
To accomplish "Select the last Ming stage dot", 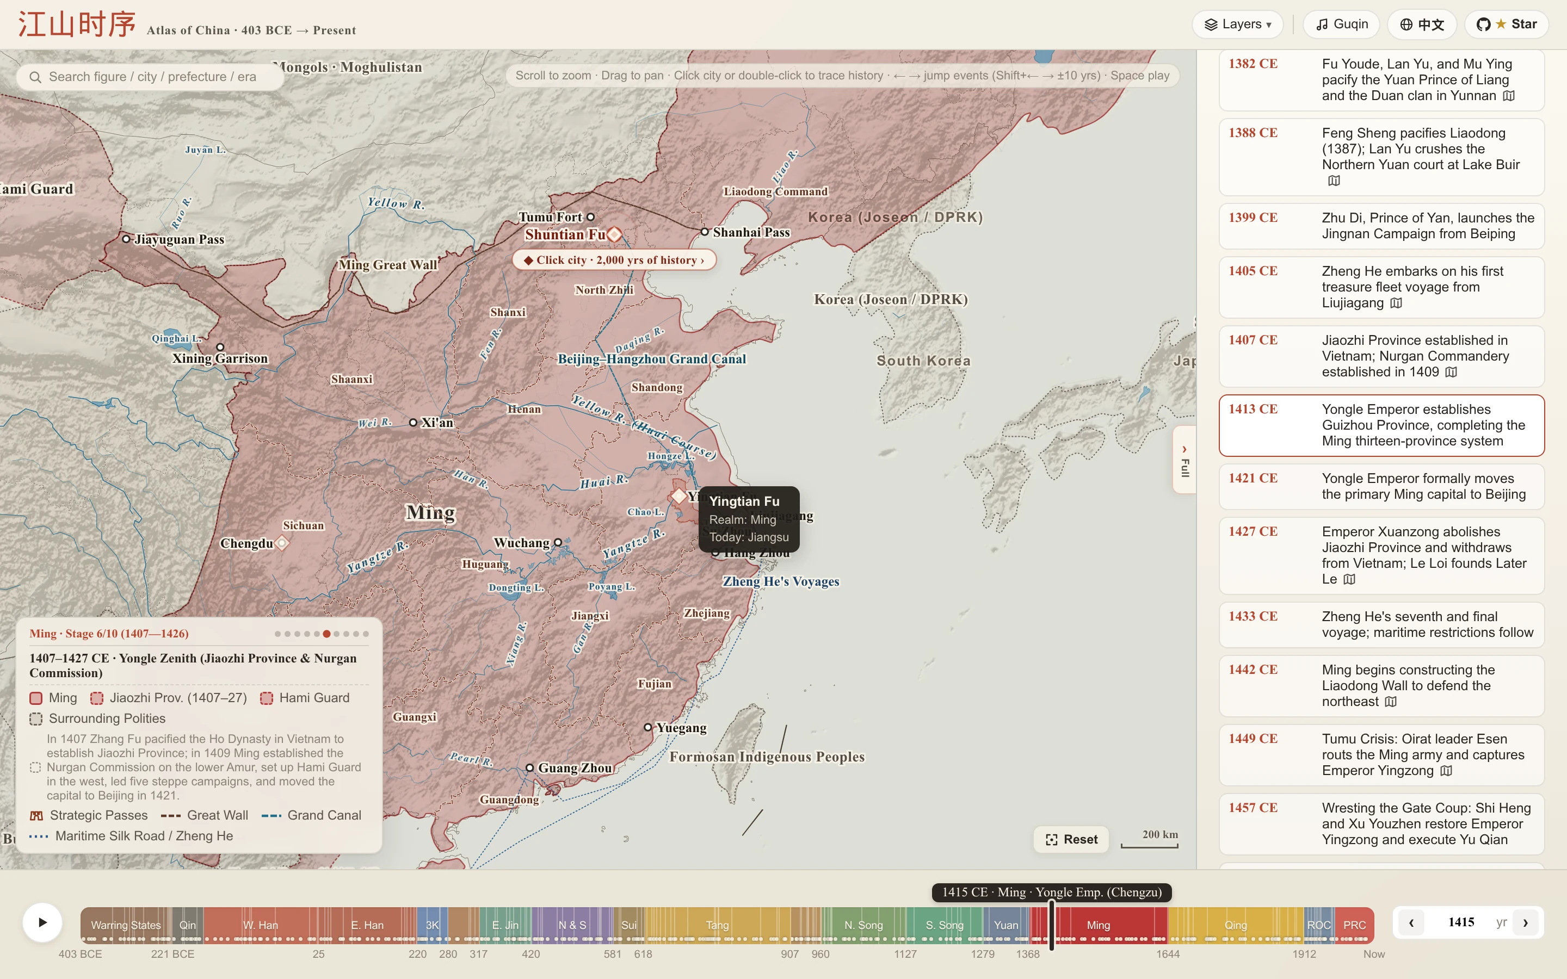I will 366,634.
